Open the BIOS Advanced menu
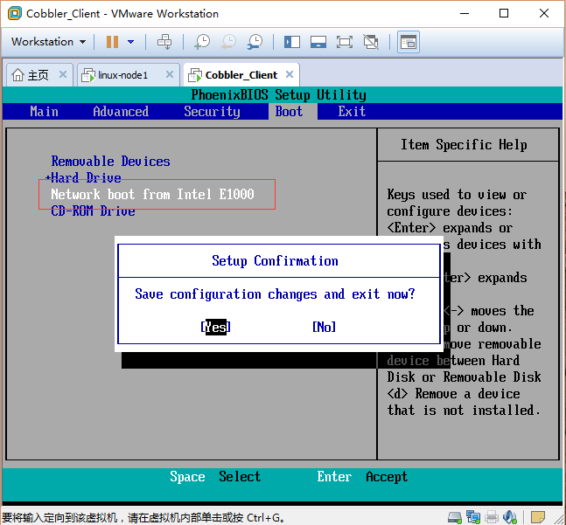This screenshot has width=566, height=525. click(121, 111)
